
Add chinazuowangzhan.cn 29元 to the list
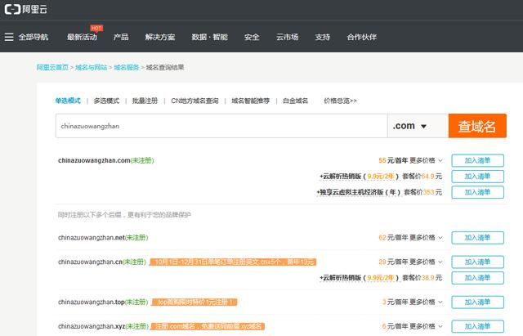pyautogui.click(x=477, y=262)
